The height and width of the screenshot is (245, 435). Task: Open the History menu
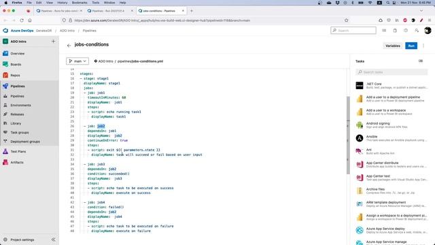[62, 3]
